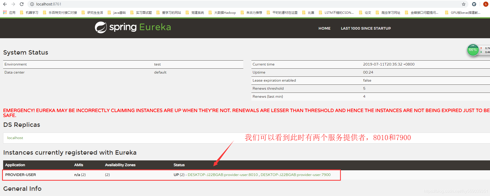
Task: Go back with the browser back arrow
Action: pyautogui.click(x=5, y=4)
